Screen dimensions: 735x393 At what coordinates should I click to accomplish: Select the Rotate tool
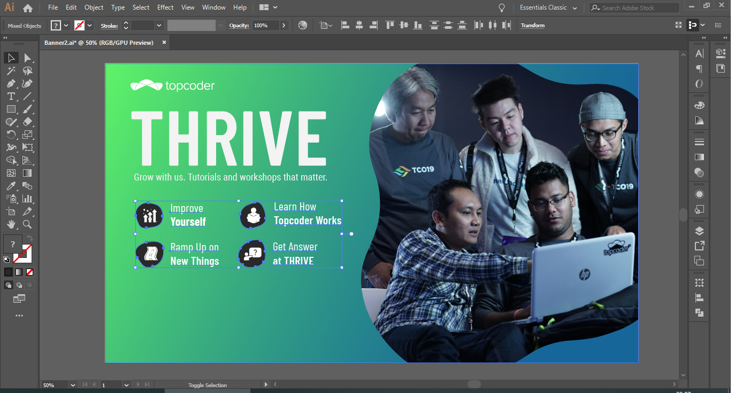11,135
